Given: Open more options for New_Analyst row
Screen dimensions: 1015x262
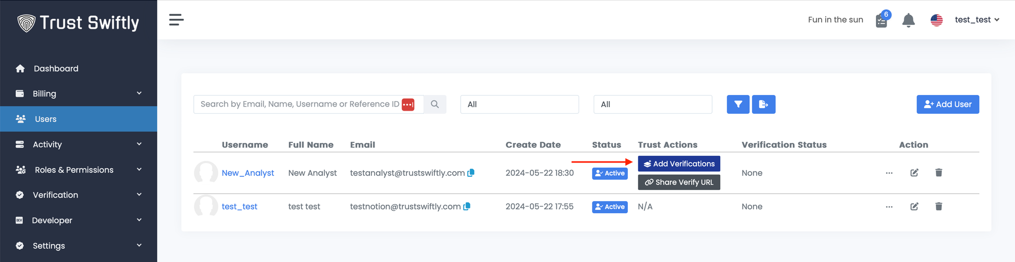Looking at the screenshot, I should tap(889, 173).
